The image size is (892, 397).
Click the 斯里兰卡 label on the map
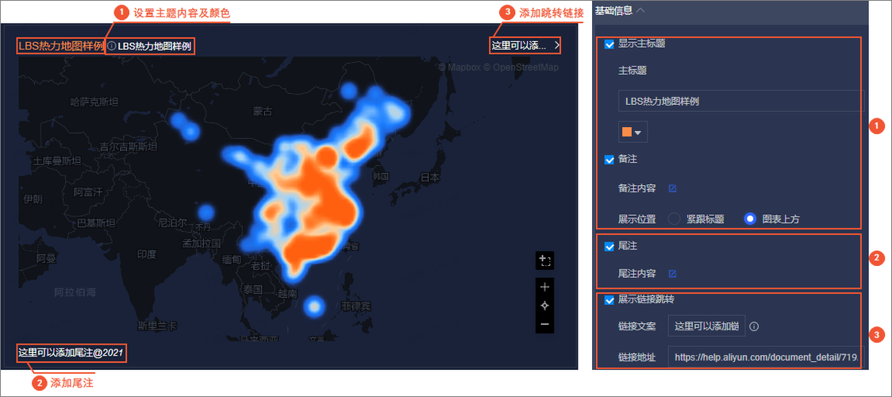tap(157, 326)
